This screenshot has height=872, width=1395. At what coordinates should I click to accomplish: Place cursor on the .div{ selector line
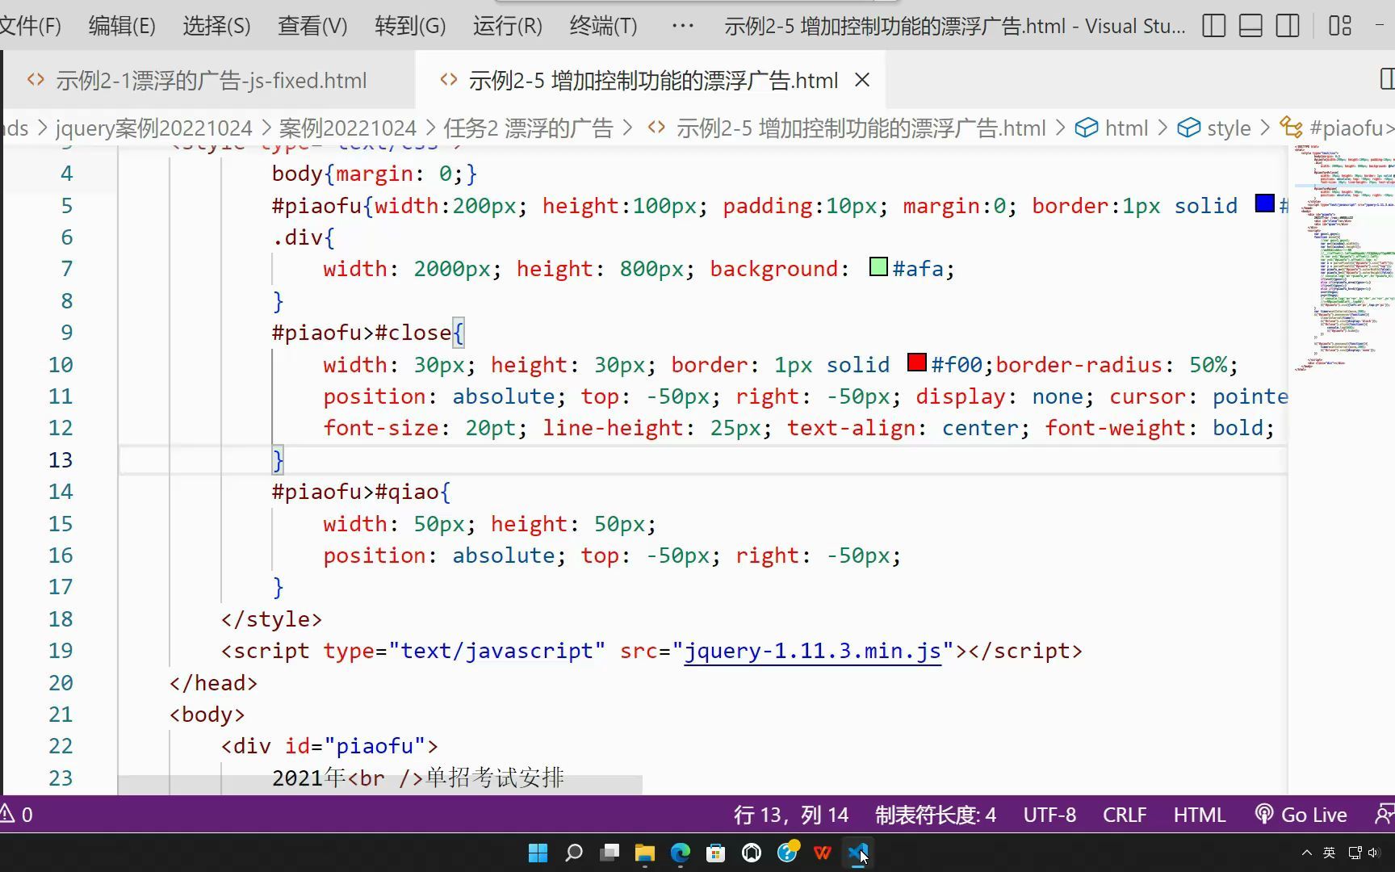point(304,237)
